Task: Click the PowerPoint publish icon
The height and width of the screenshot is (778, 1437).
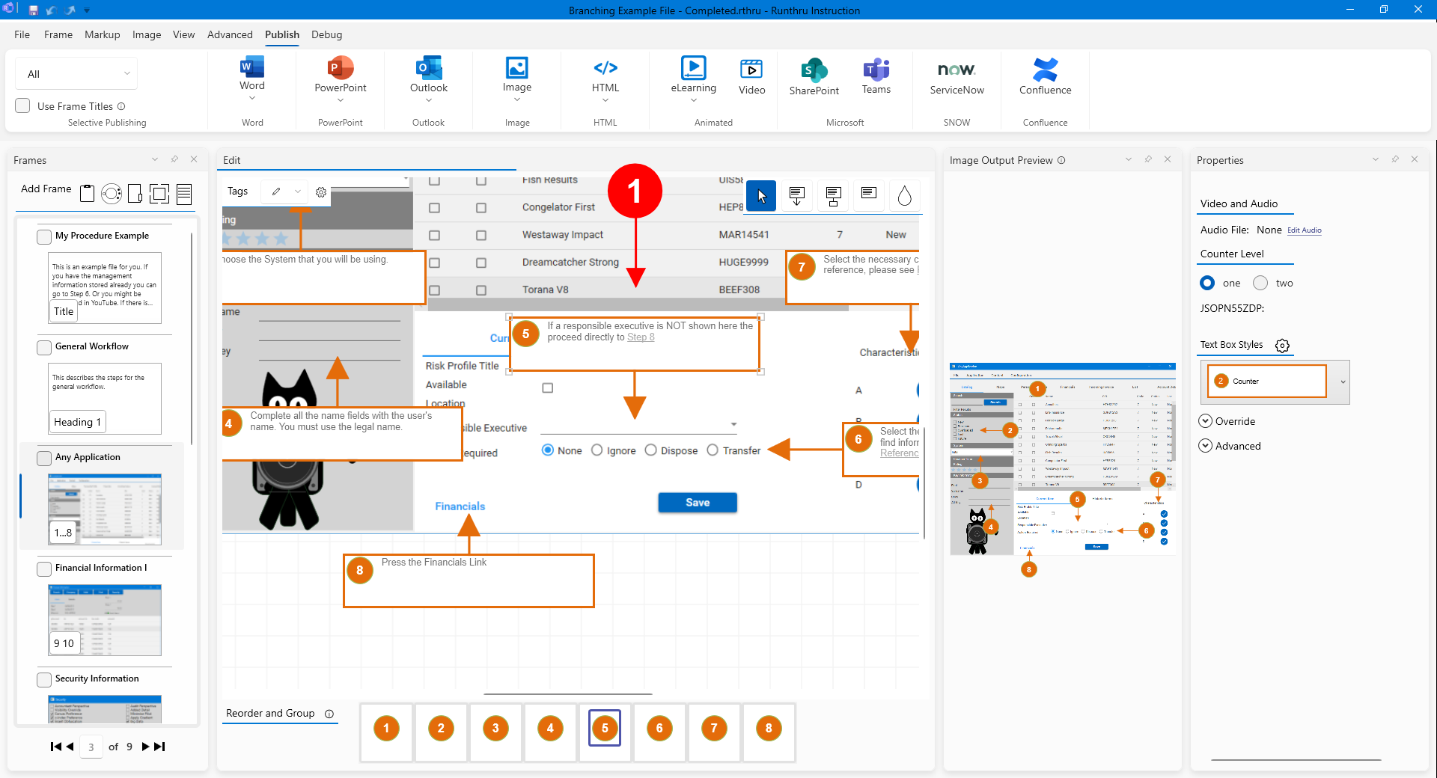Action: click(x=341, y=68)
